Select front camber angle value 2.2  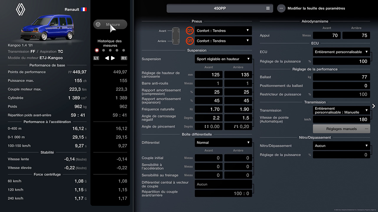click(x=209, y=118)
